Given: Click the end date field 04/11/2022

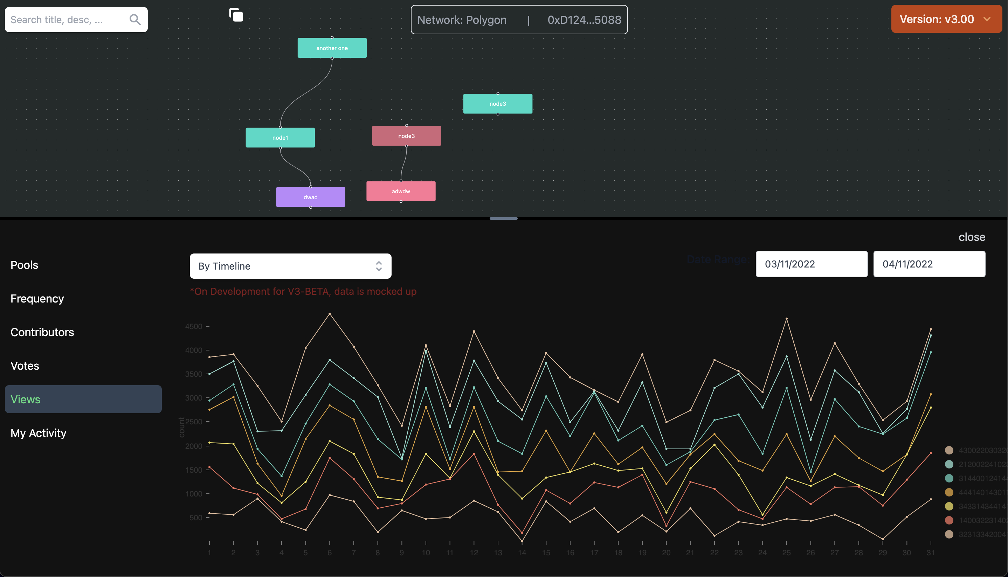Looking at the screenshot, I should point(929,264).
